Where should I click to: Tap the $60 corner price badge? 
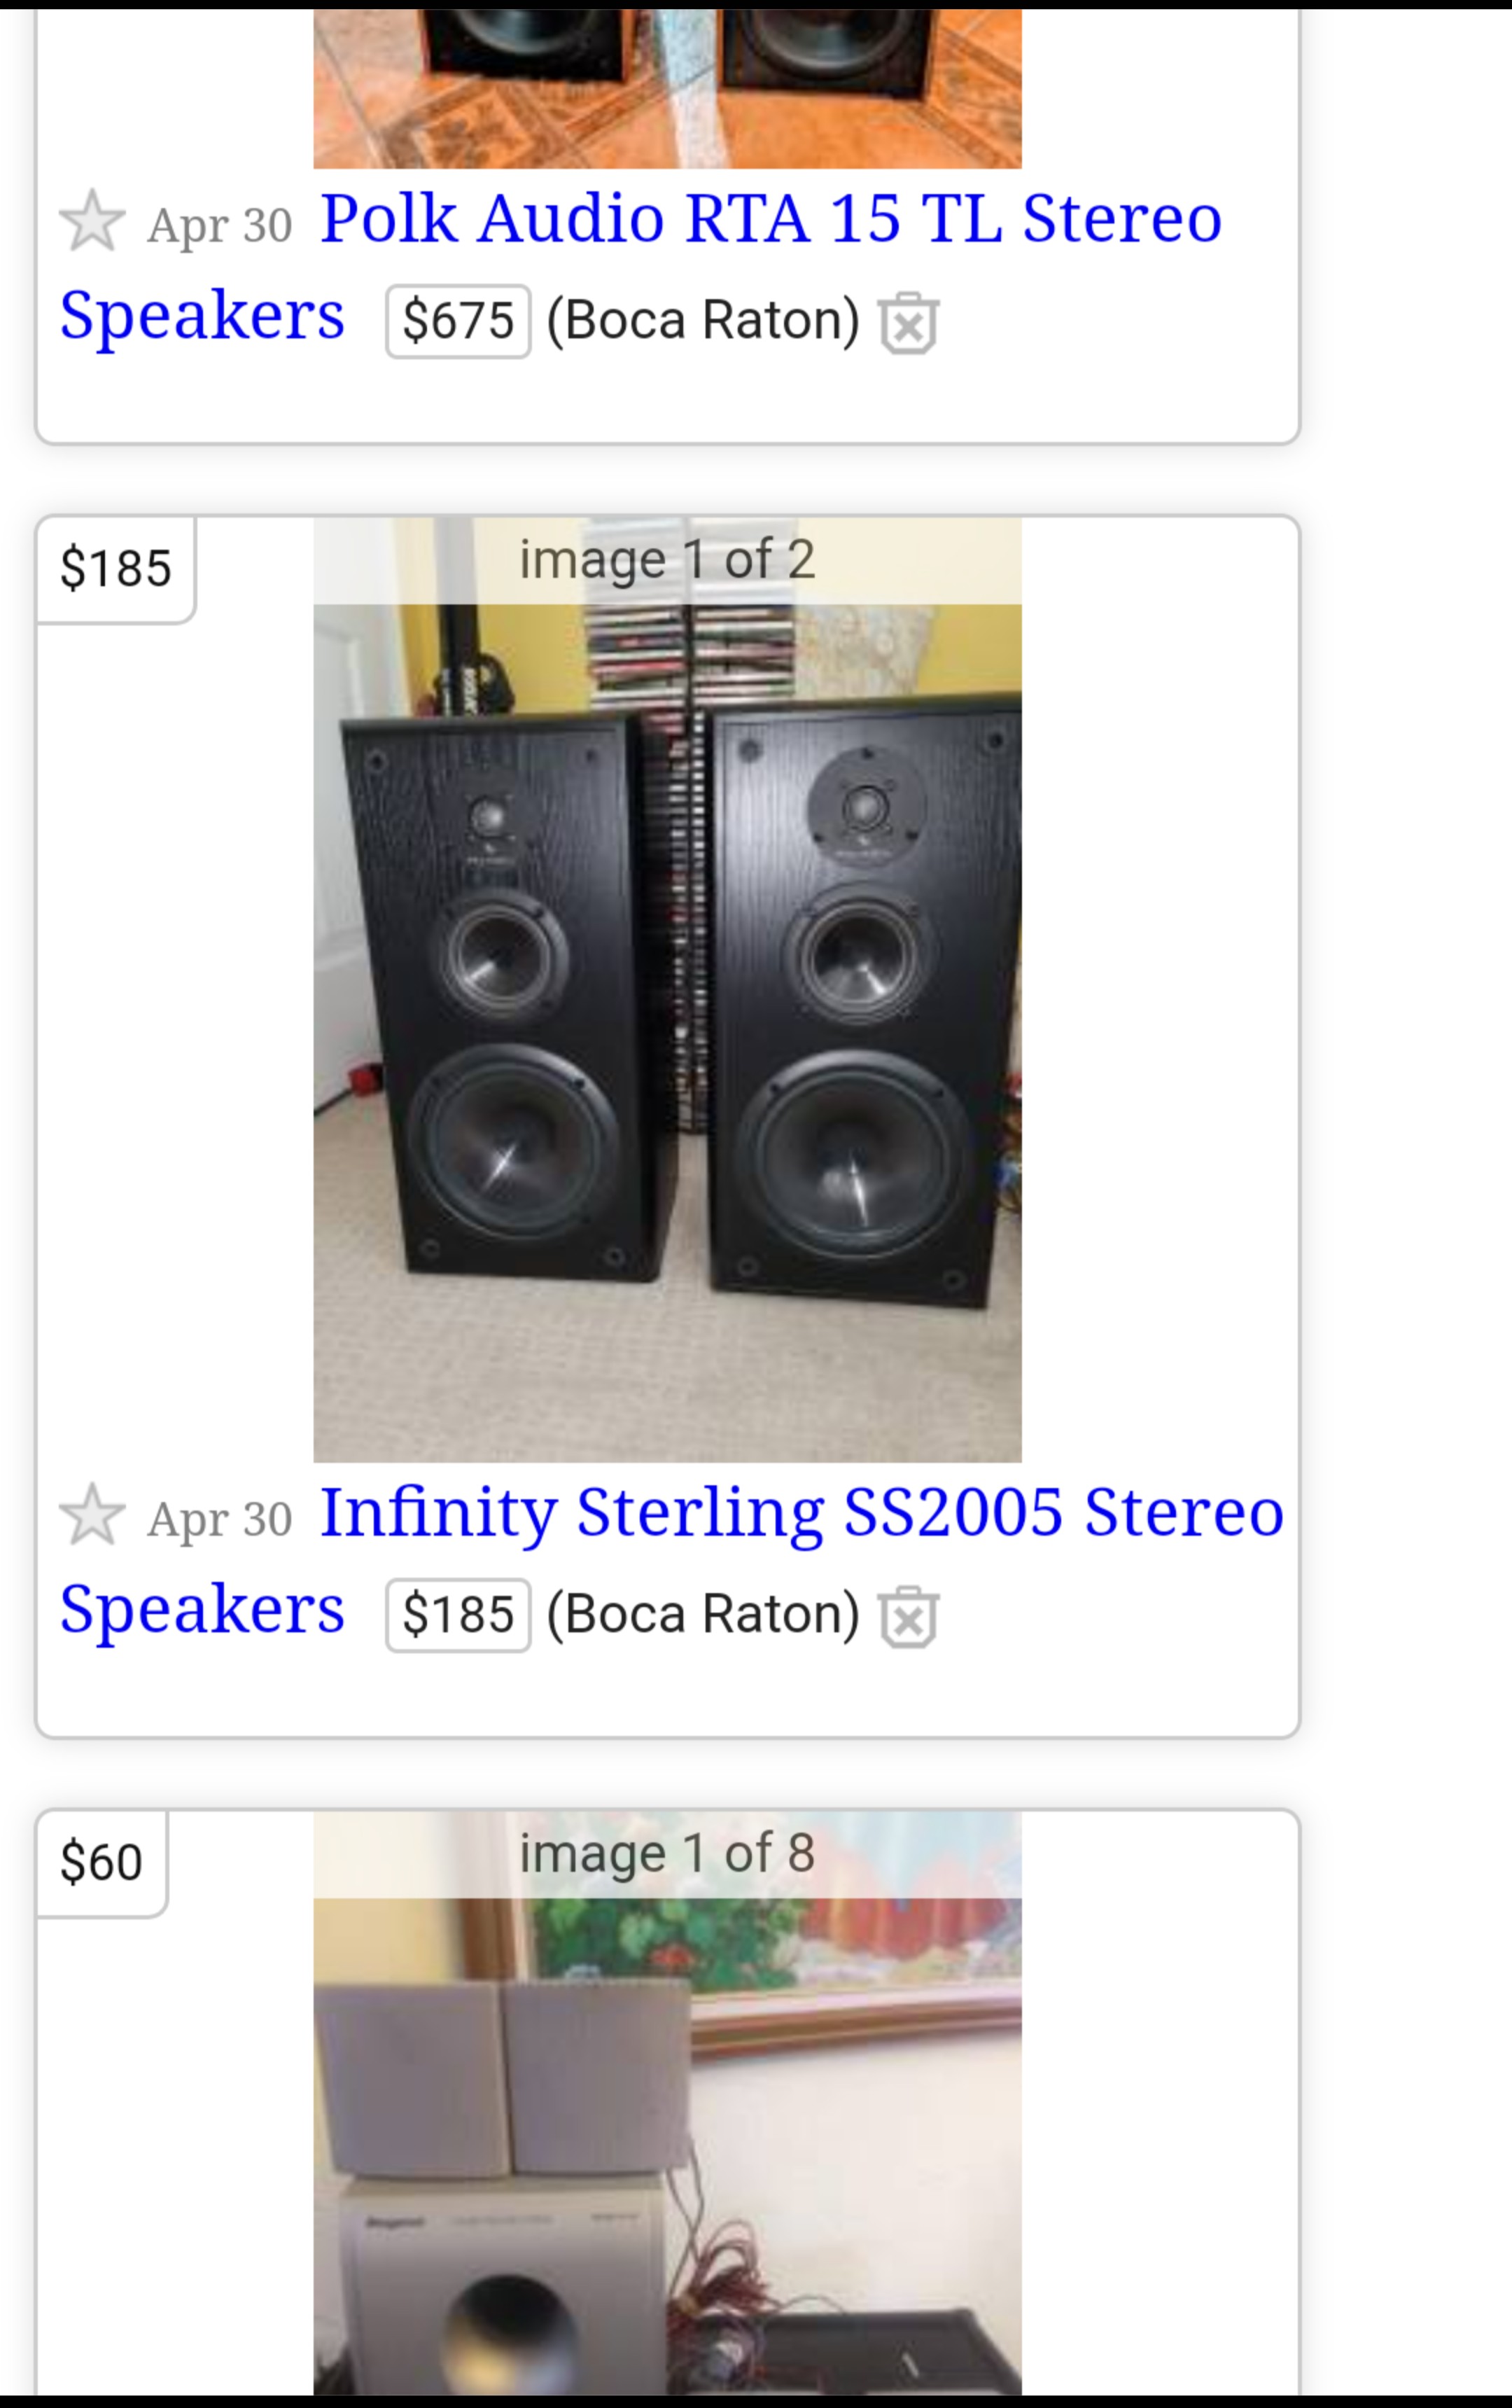(101, 1862)
